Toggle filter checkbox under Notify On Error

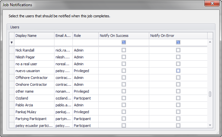178,42
